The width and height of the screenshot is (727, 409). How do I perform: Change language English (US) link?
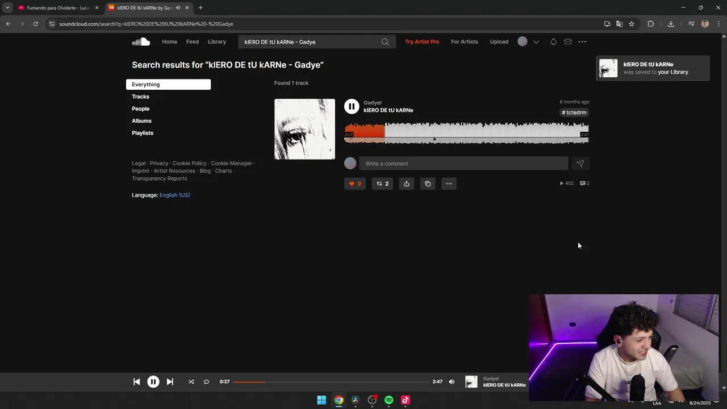tap(174, 195)
